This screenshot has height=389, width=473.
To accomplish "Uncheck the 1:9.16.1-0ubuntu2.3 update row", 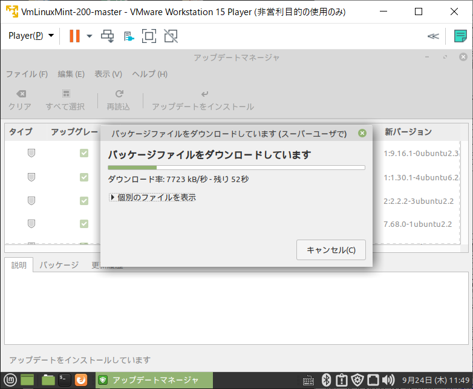I will [84, 153].
